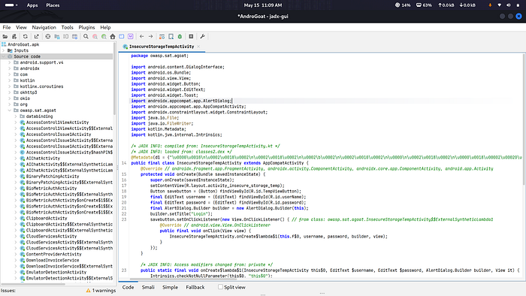Viewport: 526px width, 296px height.
Task: Navigate back with left arrow icon
Action: [141, 37]
